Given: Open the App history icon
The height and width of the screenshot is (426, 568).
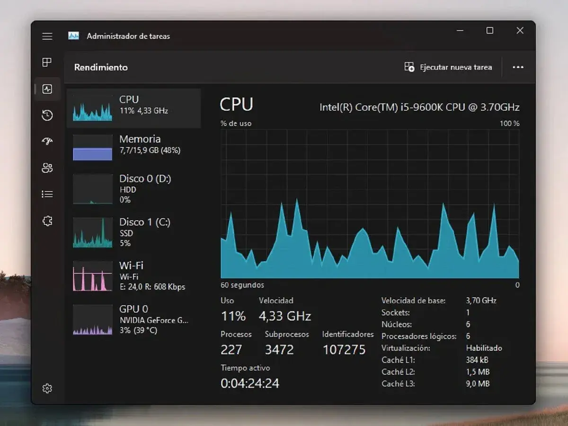Looking at the screenshot, I should tap(47, 115).
